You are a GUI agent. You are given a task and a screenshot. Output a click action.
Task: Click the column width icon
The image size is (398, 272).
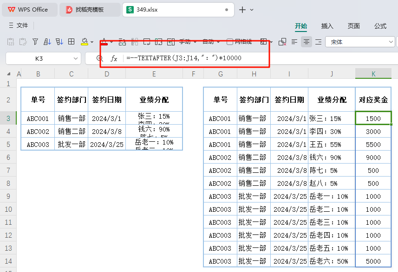coord(159,42)
